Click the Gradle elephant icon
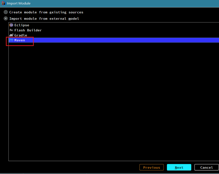219x174 pixels. tap(11, 35)
